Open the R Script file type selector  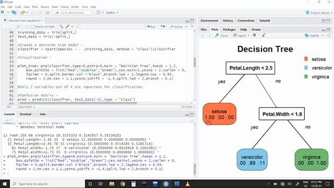188,107
